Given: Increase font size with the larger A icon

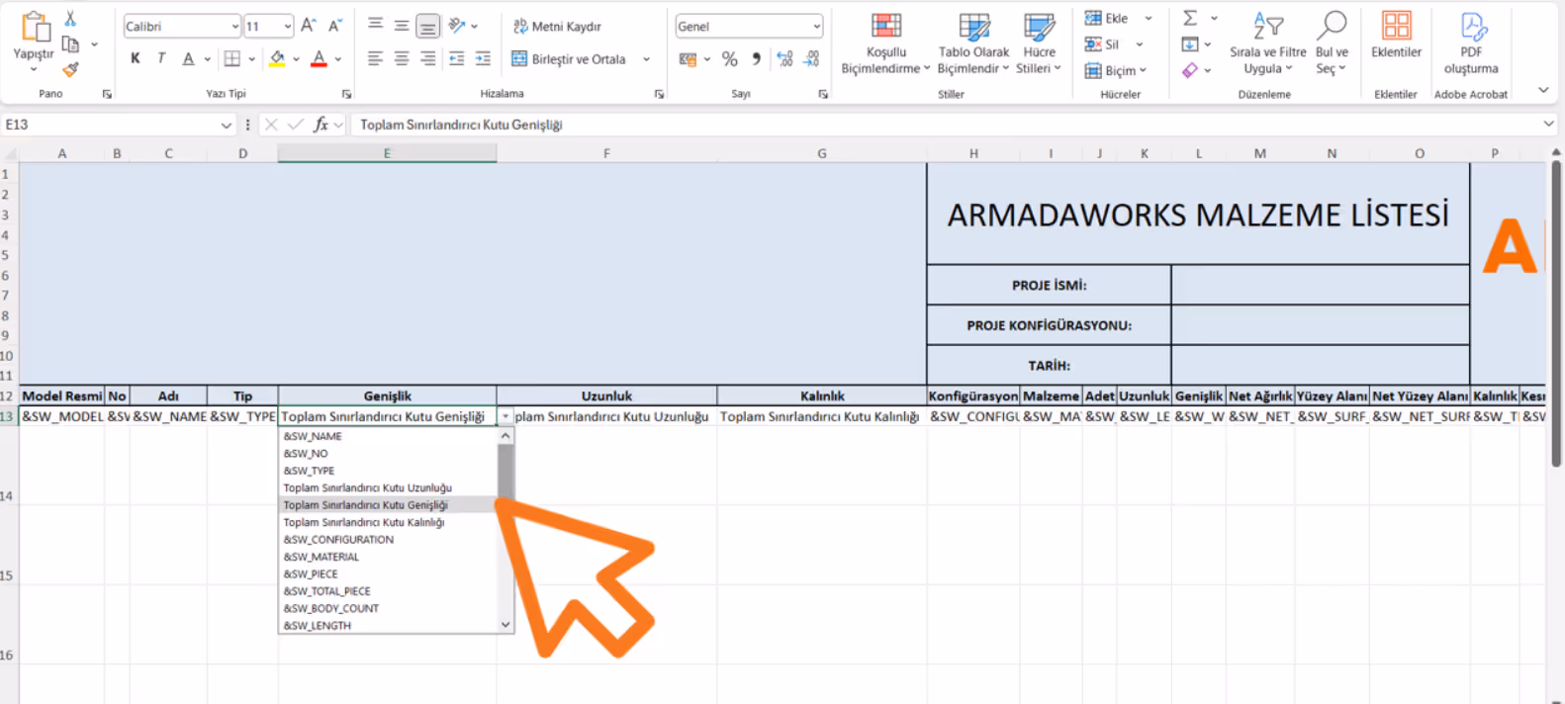Looking at the screenshot, I should pyautogui.click(x=309, y=26).
